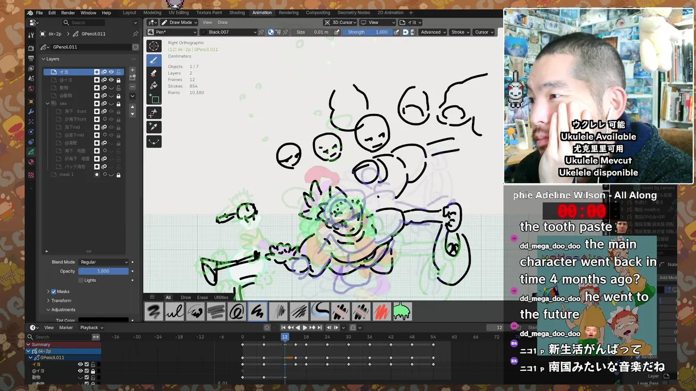
Task: Switch to the Compositing workspace tab
Action: [318, 12]
